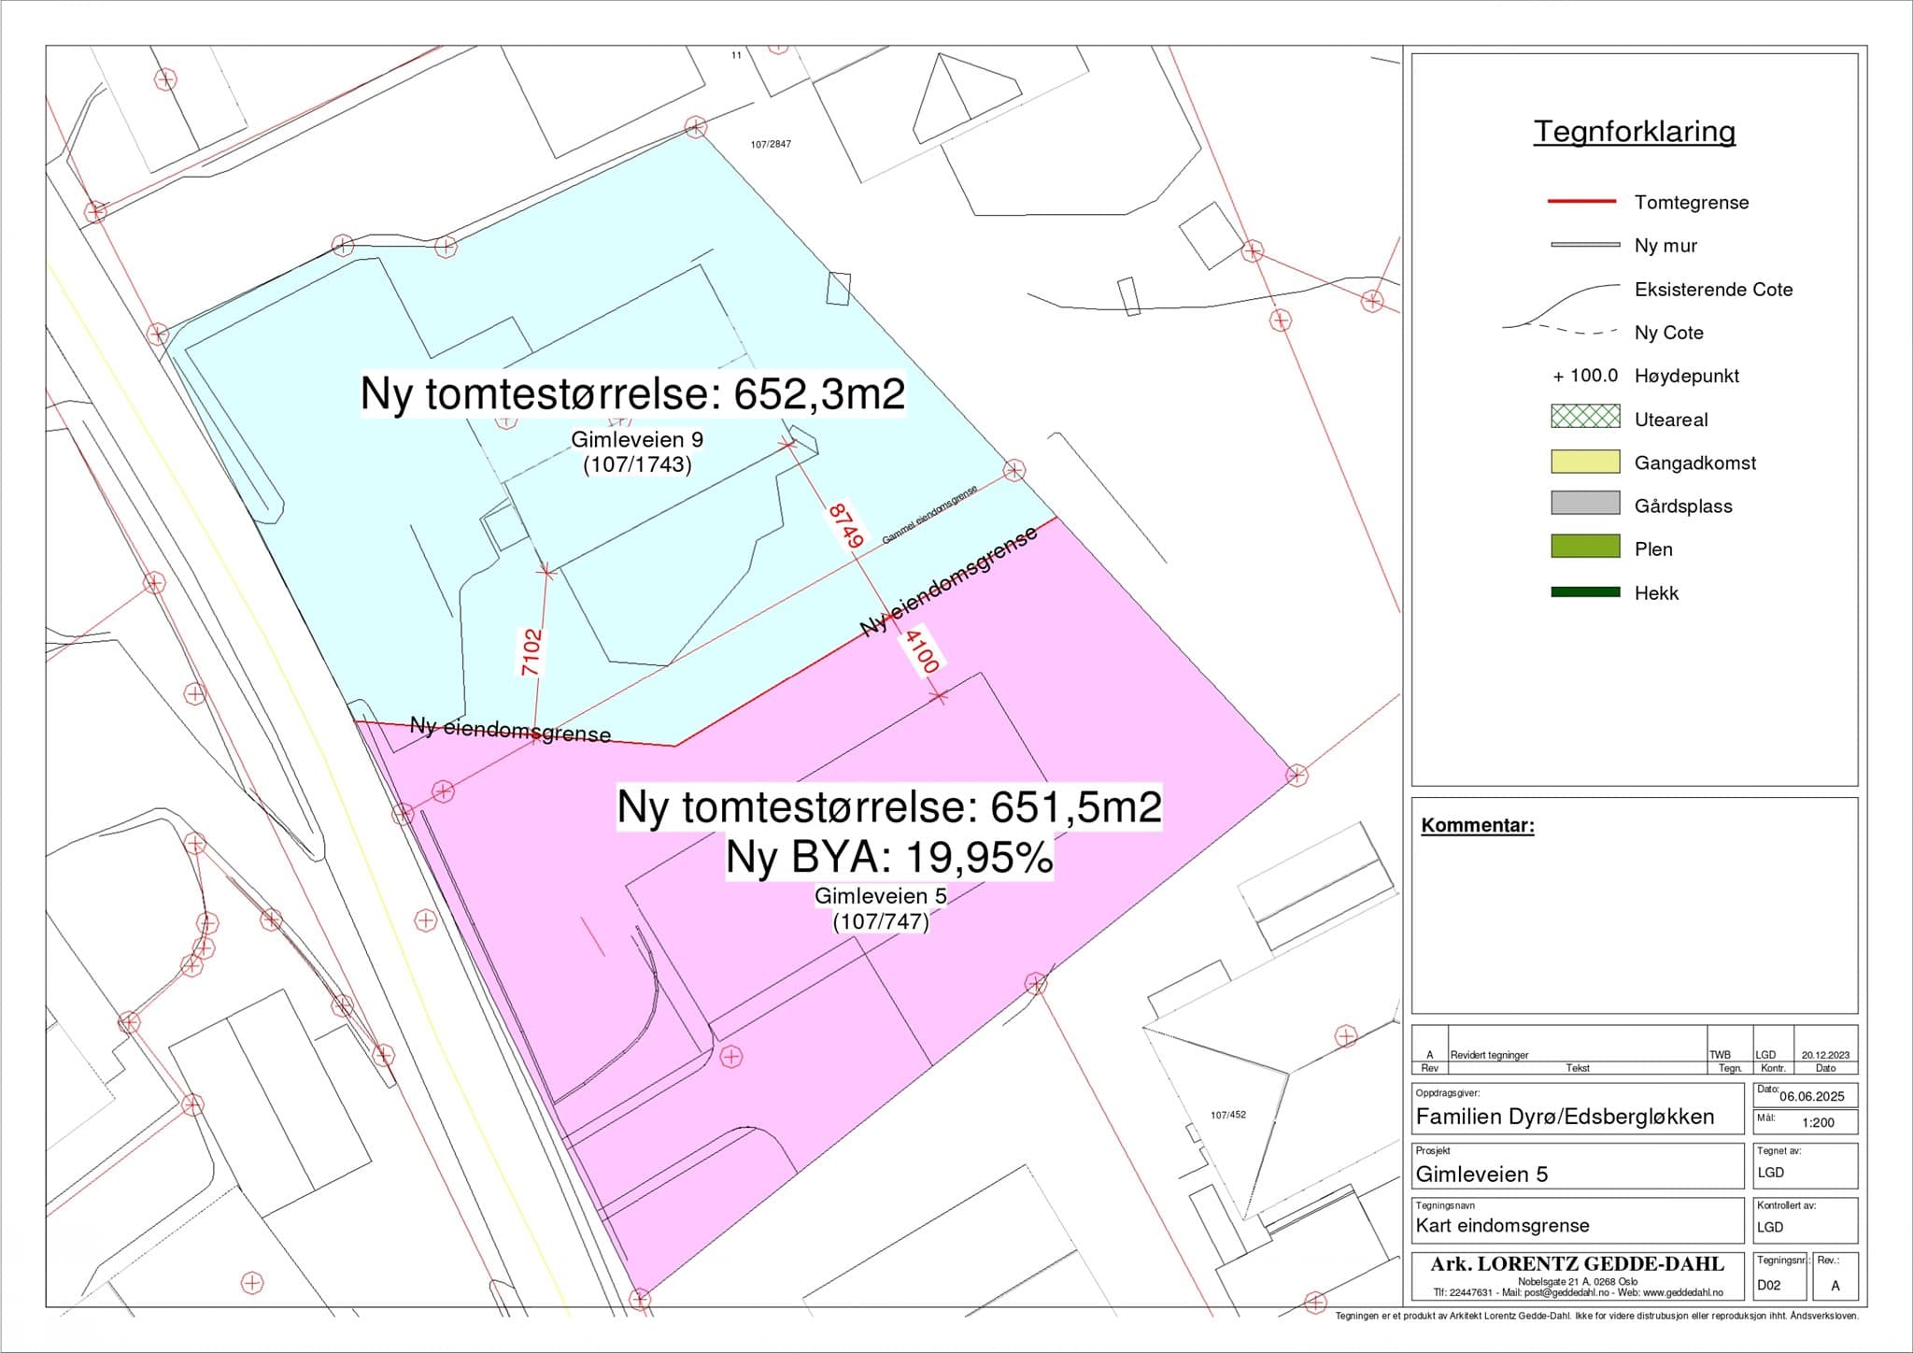Click the scale value 1:200
Screen dimensions: 1913x1353
1818,1123
